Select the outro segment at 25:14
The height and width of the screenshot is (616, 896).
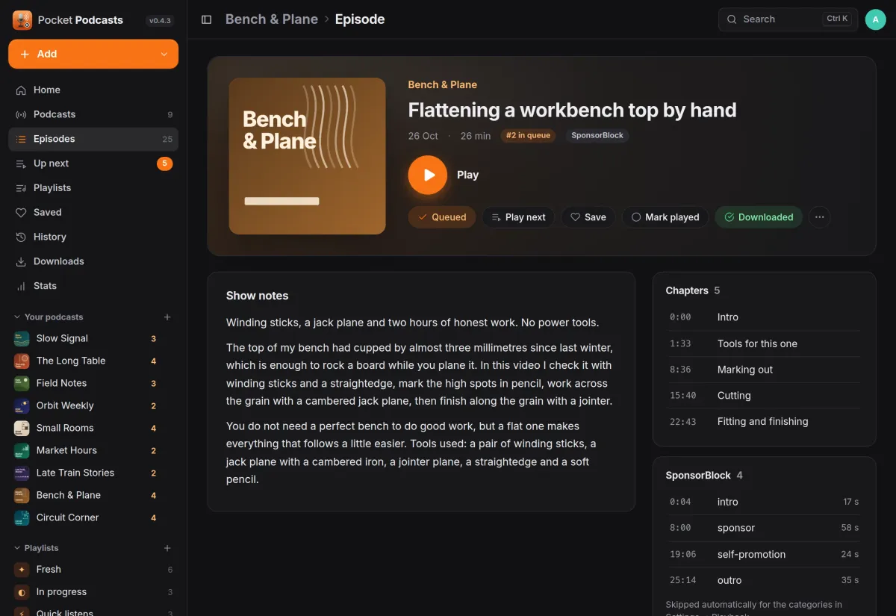point(764,580)
